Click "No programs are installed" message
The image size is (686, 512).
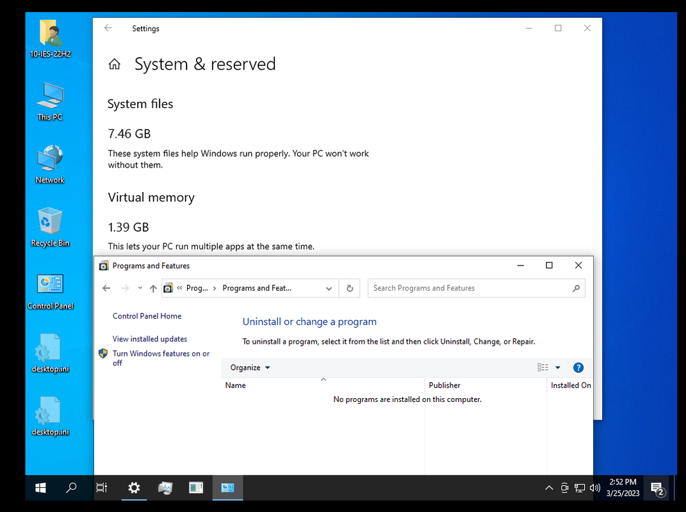pyautogui.click(x=407, y=399)
